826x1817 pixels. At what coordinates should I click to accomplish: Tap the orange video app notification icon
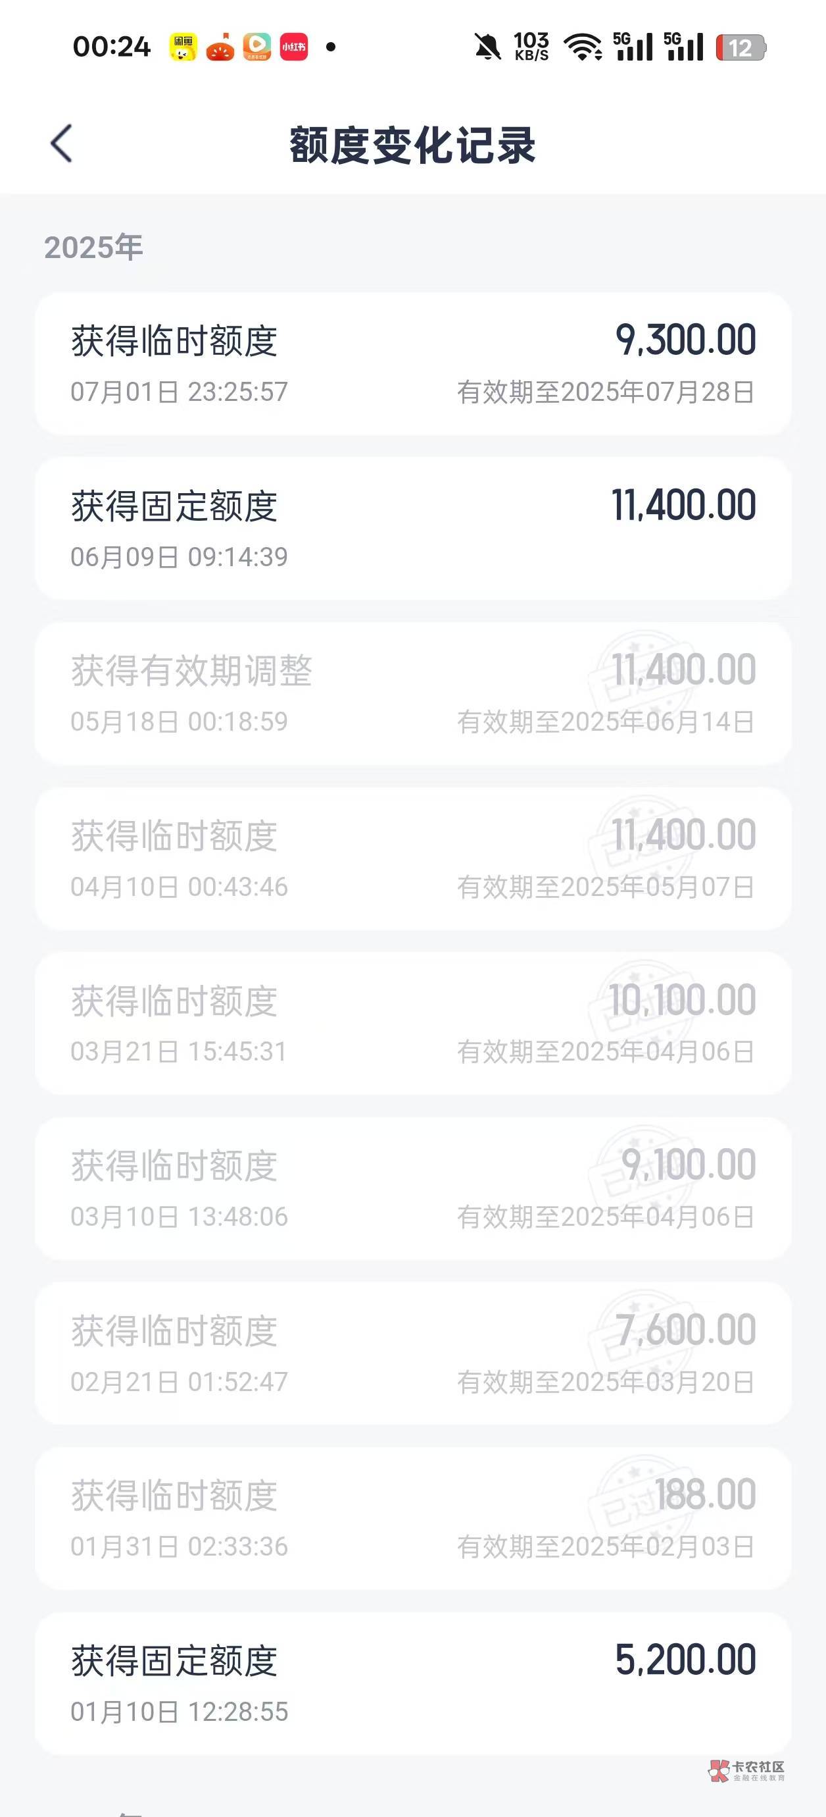(257, 47)
